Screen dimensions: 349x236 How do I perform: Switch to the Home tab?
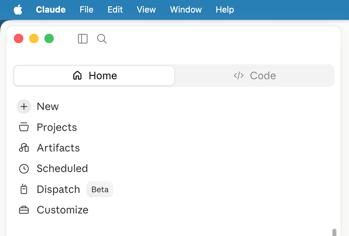[x=94, y=76]
